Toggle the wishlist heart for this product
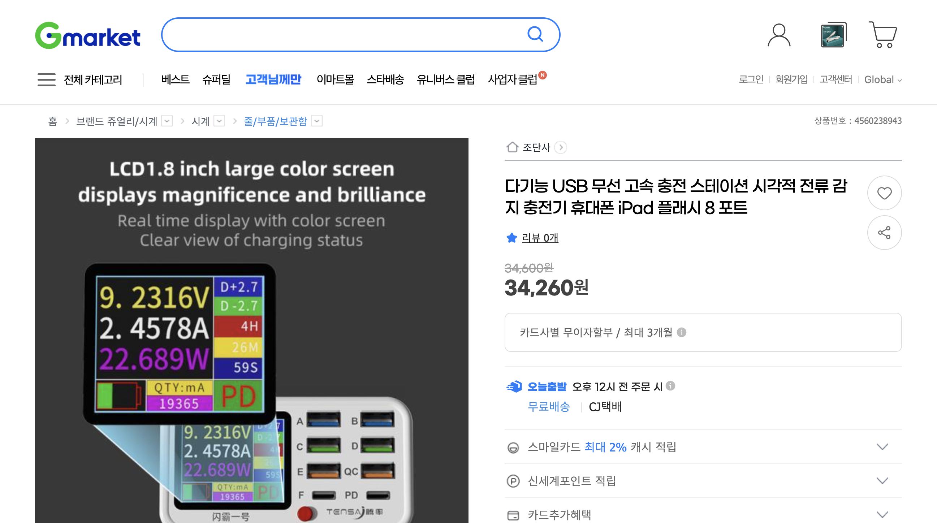 (885, 193)
